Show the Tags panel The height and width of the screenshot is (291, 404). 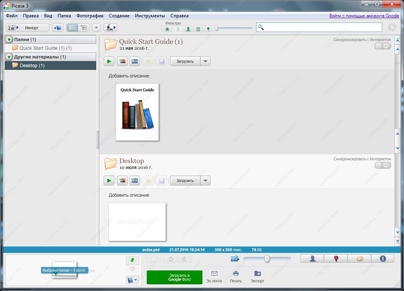point(359,259)
